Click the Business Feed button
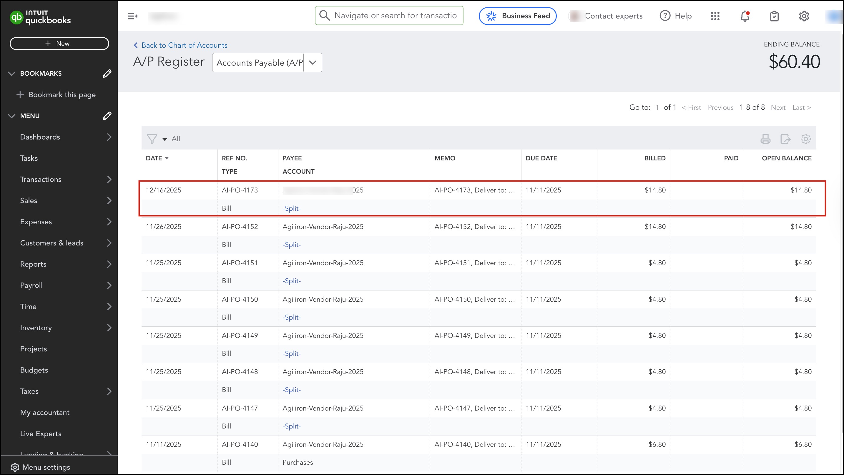Viewport: 844px width, 475px height. coord(517,16)
